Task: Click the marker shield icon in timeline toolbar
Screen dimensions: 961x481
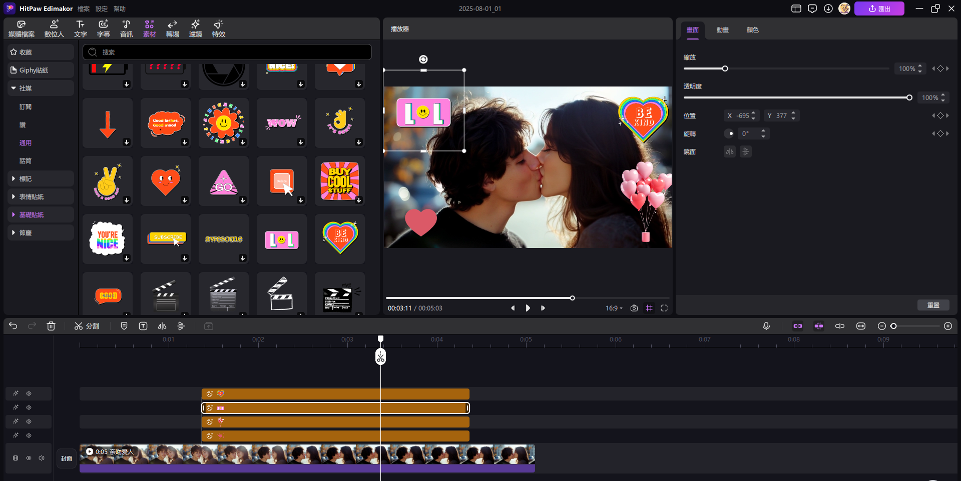Action: coord(124,326)
